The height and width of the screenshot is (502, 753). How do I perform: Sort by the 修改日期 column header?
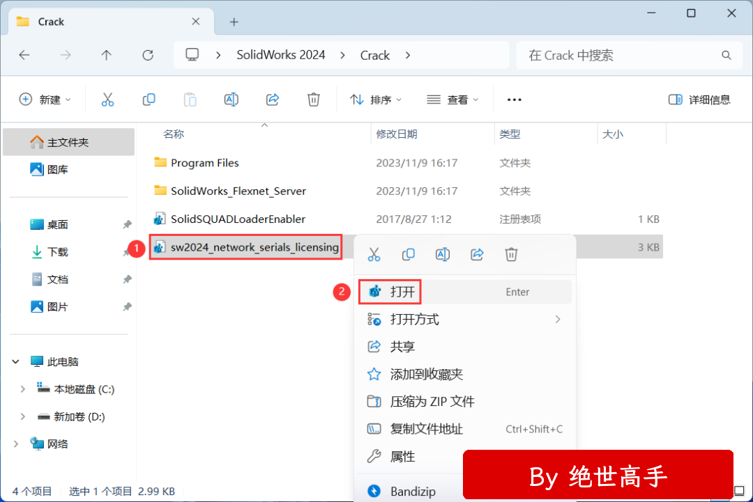pyautogui.click(x=397, y=134)
